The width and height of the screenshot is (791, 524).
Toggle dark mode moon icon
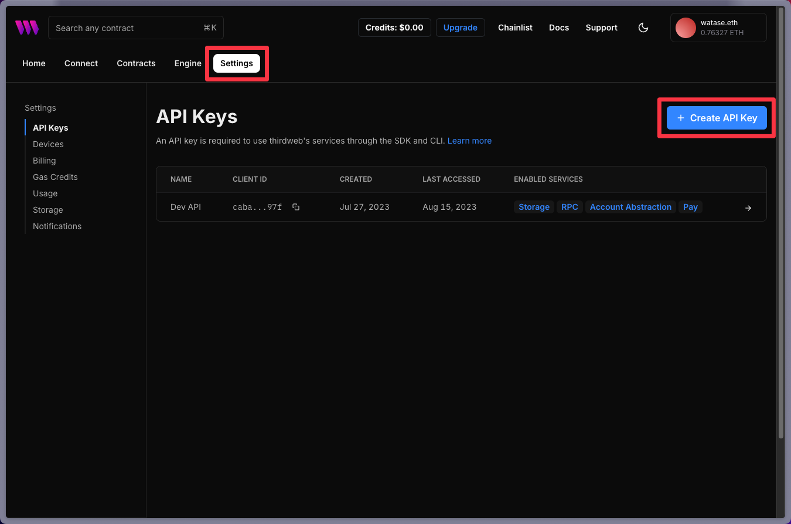(x=643, y=28)
